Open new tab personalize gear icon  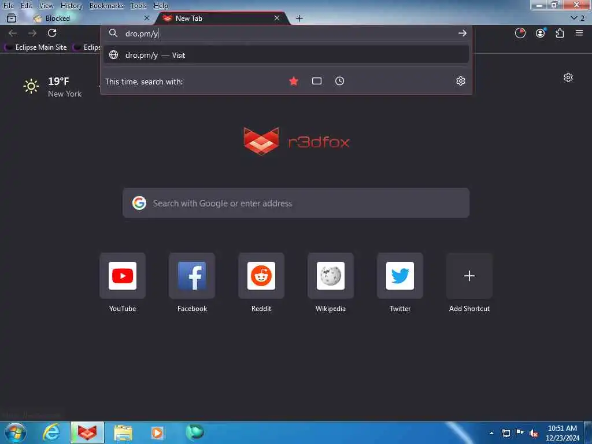pyautogui.click(x=568, y=78)
